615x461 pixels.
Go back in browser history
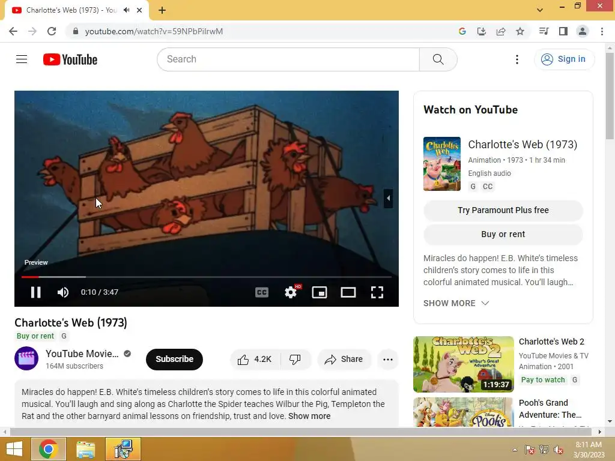pos(13,31)
